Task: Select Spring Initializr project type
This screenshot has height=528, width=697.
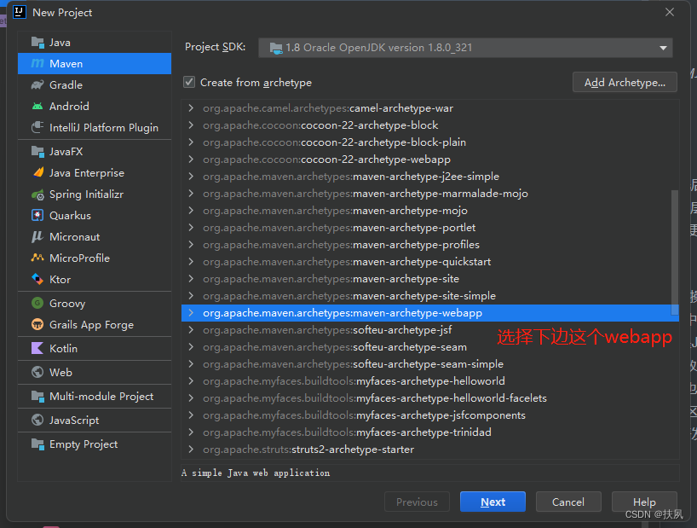Action: pos(95,194)
